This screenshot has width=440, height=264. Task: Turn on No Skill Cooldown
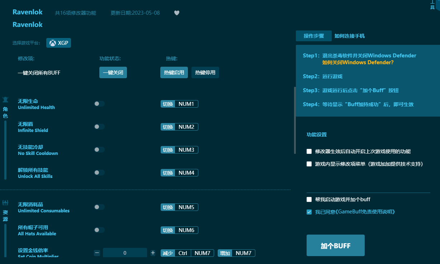coord(99,150)
